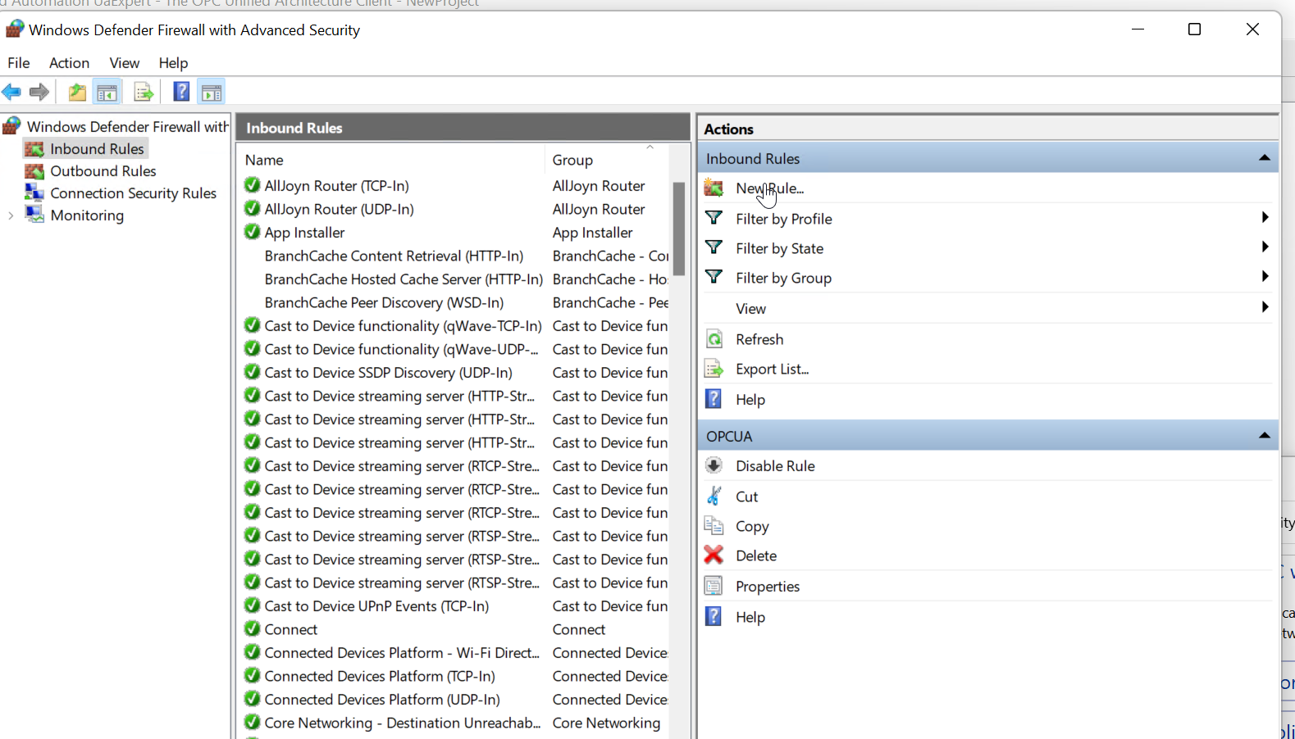The height and width of the screenshot is (739, 1295).
Task: Click Delete action for OPCUA
Action: [756, 555]
